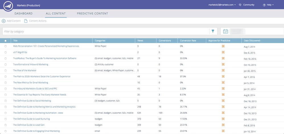Toggle predictive approval for uh7 IWgn910o
The image size is (284, 134).
coord(223,52)
